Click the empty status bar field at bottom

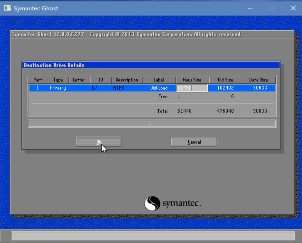pos(153,236)
